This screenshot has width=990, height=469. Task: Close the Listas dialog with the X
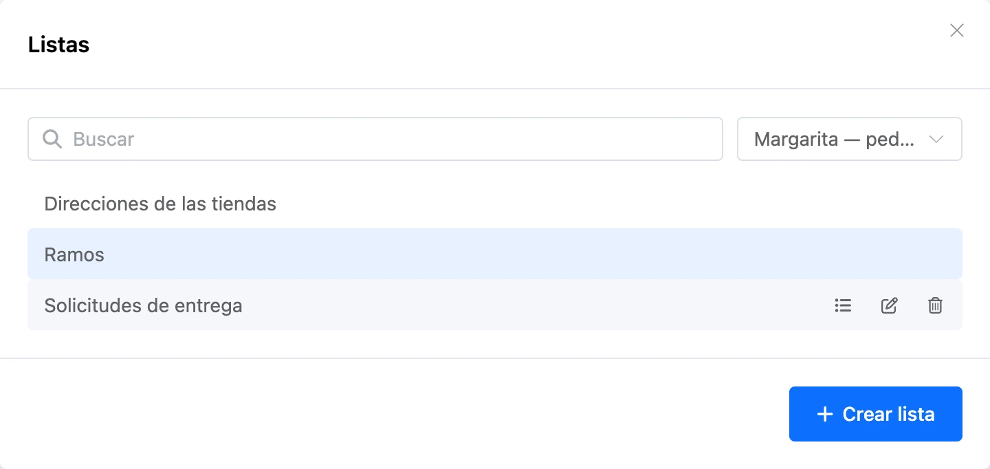click(x=956, y=30)
